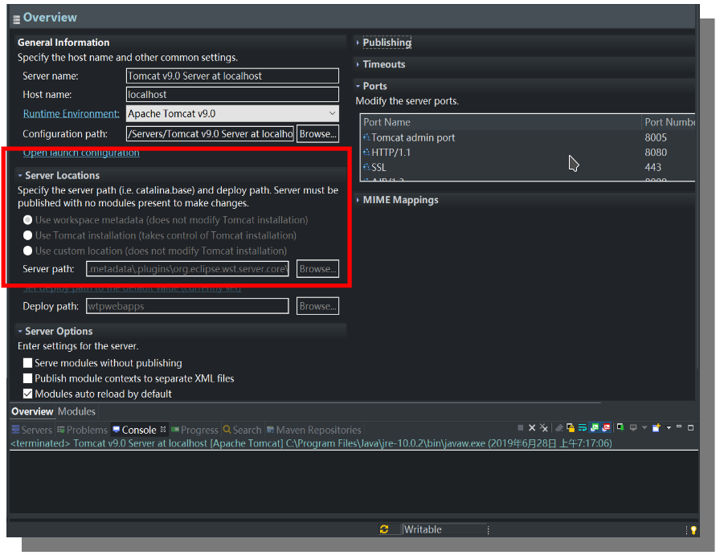This screenshot has height=559, width=720.
Task: Switch to the Modules editor tab
Action: [76, 412]
